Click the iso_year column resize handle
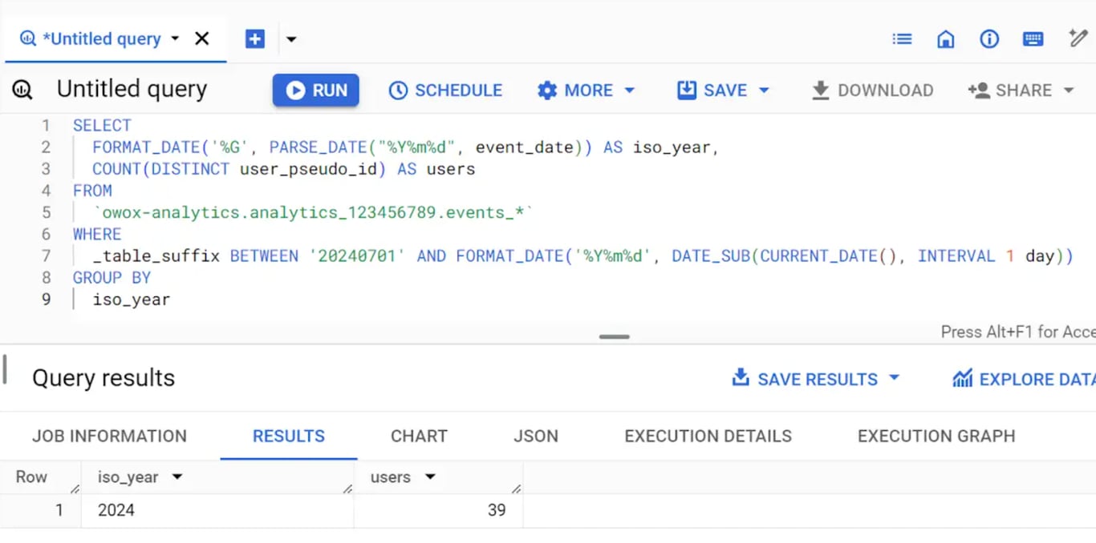1096x543 pixels. click(x=347, y=488)
